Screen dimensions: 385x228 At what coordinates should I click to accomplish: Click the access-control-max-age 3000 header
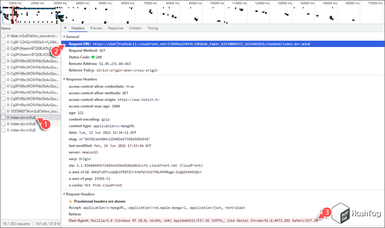click(94, 106)
